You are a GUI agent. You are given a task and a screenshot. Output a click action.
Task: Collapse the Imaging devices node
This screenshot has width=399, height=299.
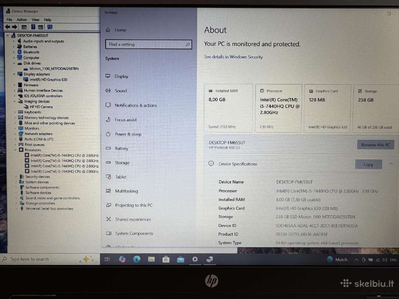point(15,101)
